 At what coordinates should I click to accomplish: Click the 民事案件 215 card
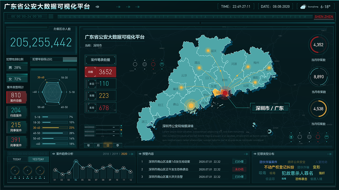(x=16, y=127)
